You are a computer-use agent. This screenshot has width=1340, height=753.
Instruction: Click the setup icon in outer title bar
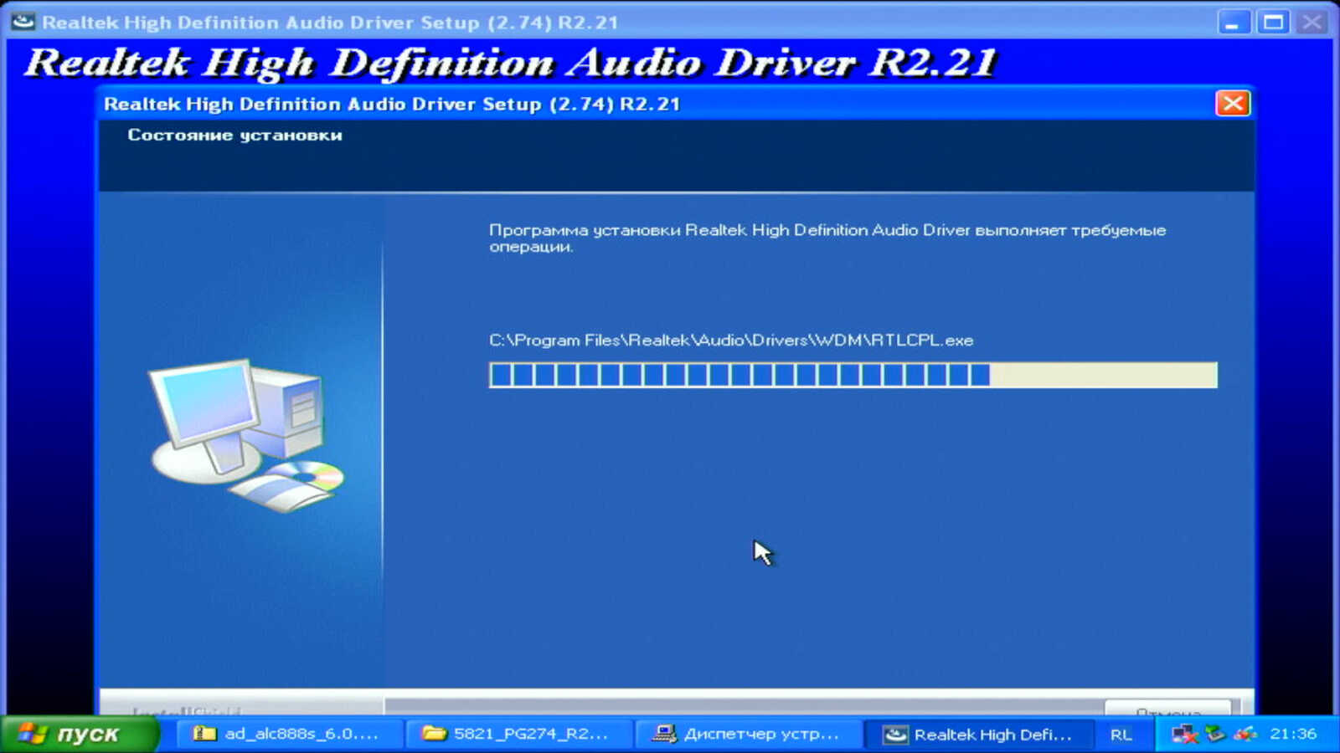23,22
